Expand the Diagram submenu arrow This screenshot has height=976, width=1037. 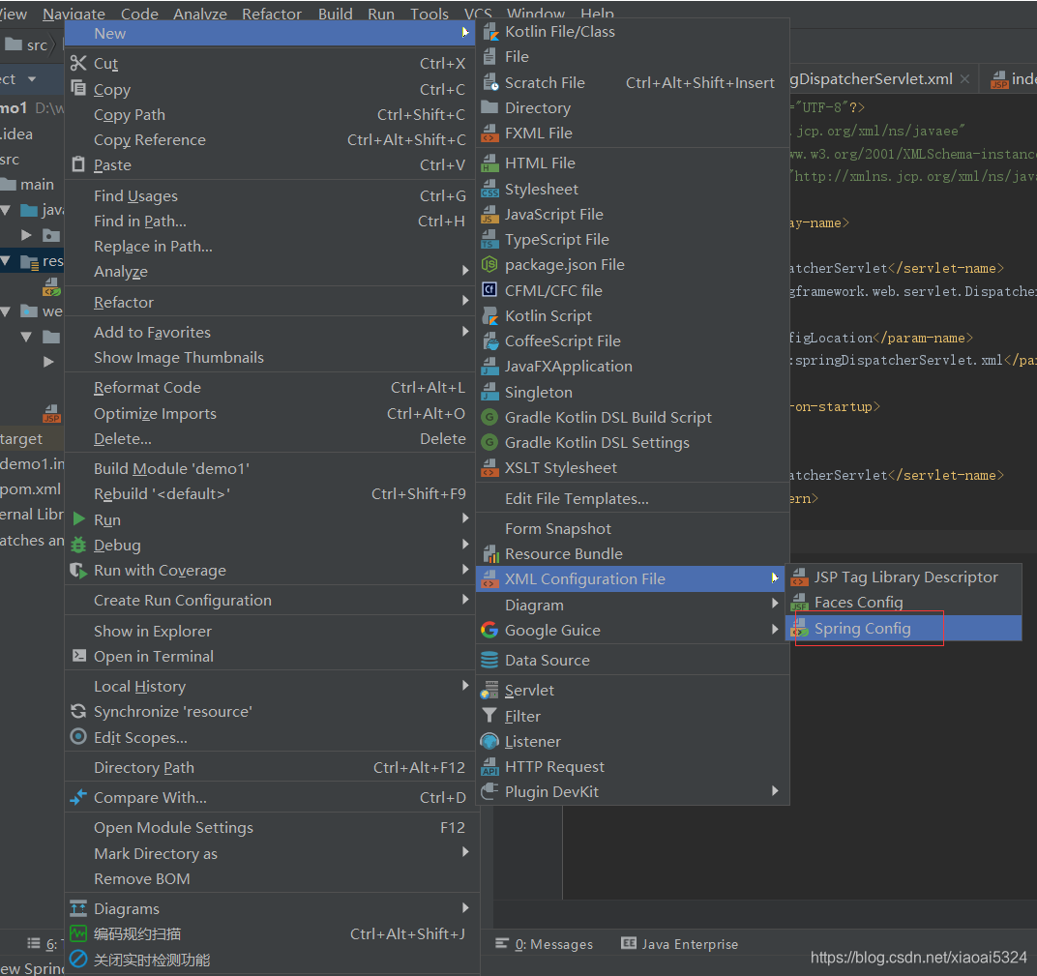pos(775,603)
